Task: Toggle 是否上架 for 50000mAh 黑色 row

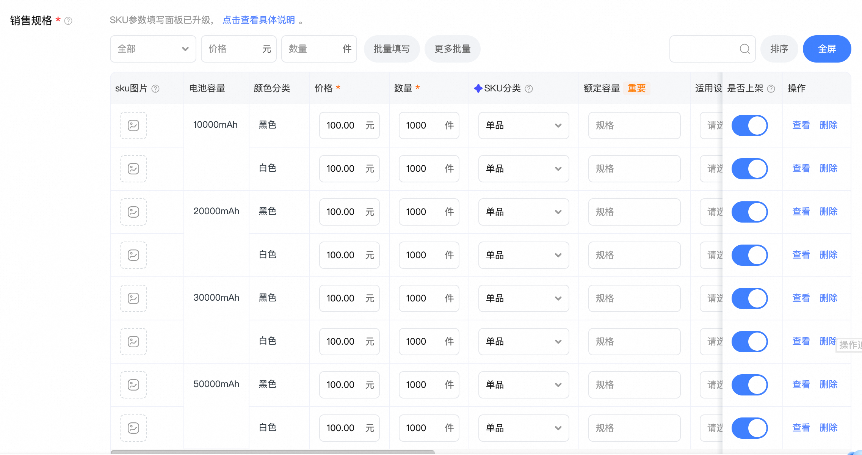Action: click(749, 385)
